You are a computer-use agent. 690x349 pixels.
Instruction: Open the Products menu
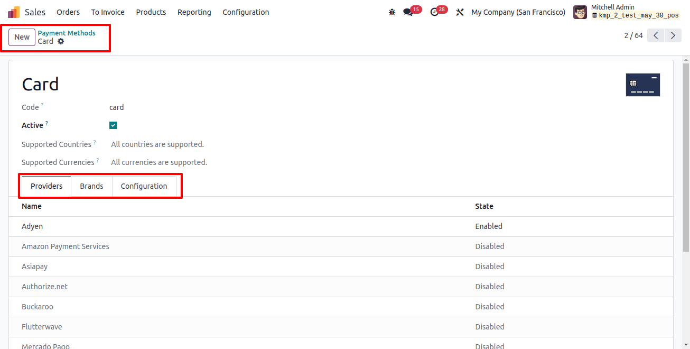pos(151,12)
